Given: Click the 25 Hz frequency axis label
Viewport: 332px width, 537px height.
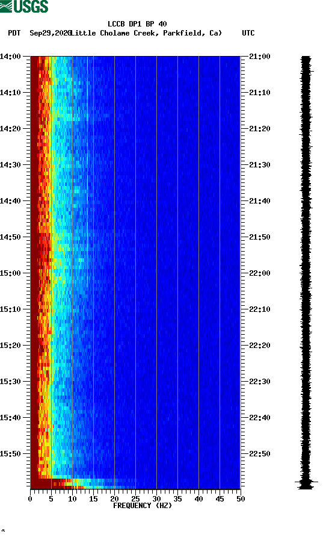Looking at the screenshot, I should pyautogui.click(x=135, y=499).
